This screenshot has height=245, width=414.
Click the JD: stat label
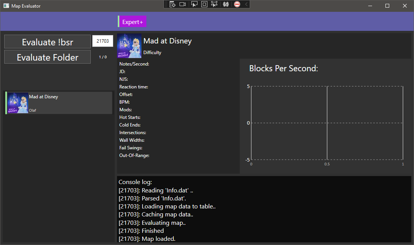pyautogui.click(x=122, y=72)
